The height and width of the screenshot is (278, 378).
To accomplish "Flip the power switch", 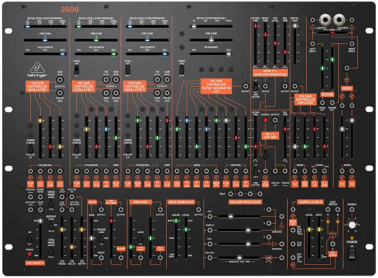I will [x=351, y=254].
